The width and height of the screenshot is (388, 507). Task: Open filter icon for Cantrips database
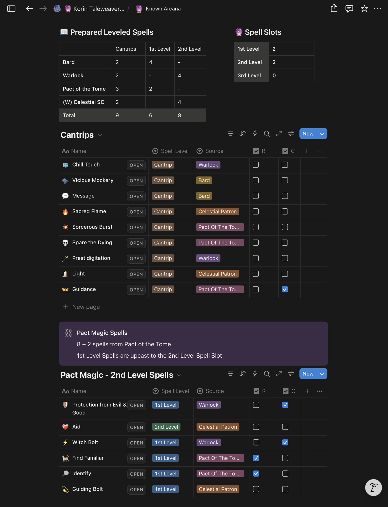230,134
